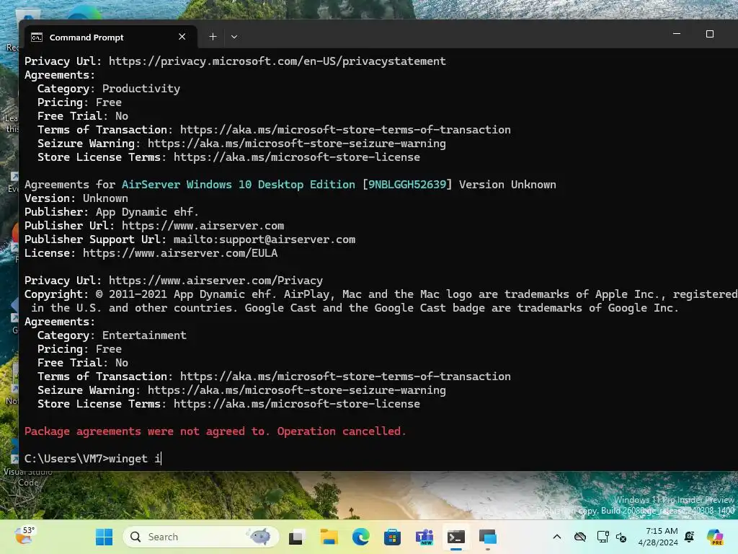Open the clock showing 7:15 AM
This screenshot has width=738, height=554.
pos(658,537)
